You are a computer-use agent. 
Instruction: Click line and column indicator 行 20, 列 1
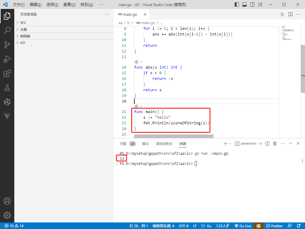click(x=139, y=226)
